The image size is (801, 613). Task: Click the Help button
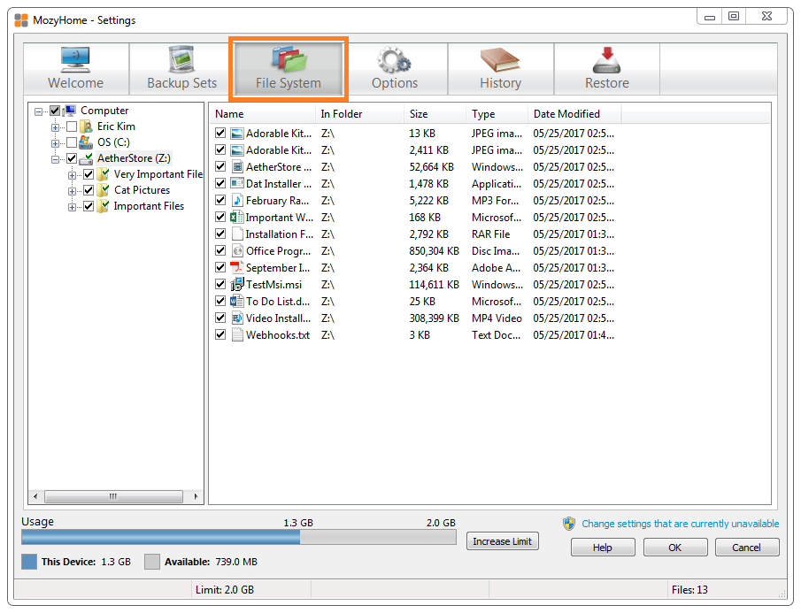coord(603,548)
